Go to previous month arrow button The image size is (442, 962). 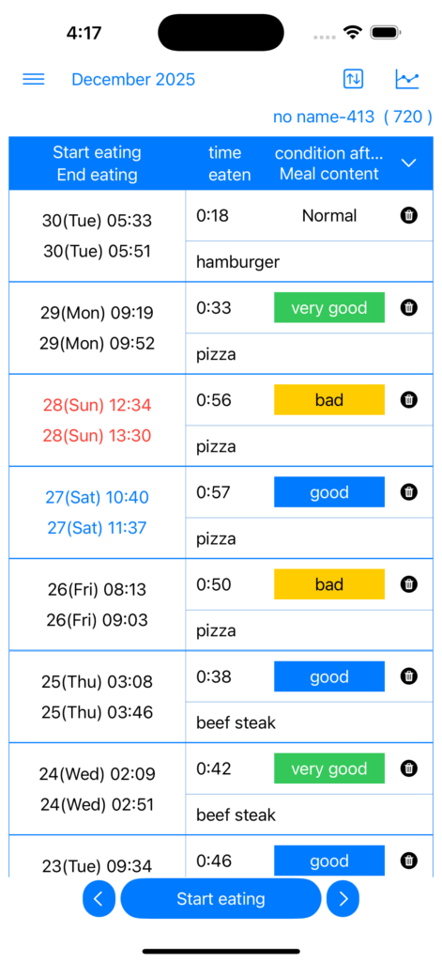(x=99, y=899)
